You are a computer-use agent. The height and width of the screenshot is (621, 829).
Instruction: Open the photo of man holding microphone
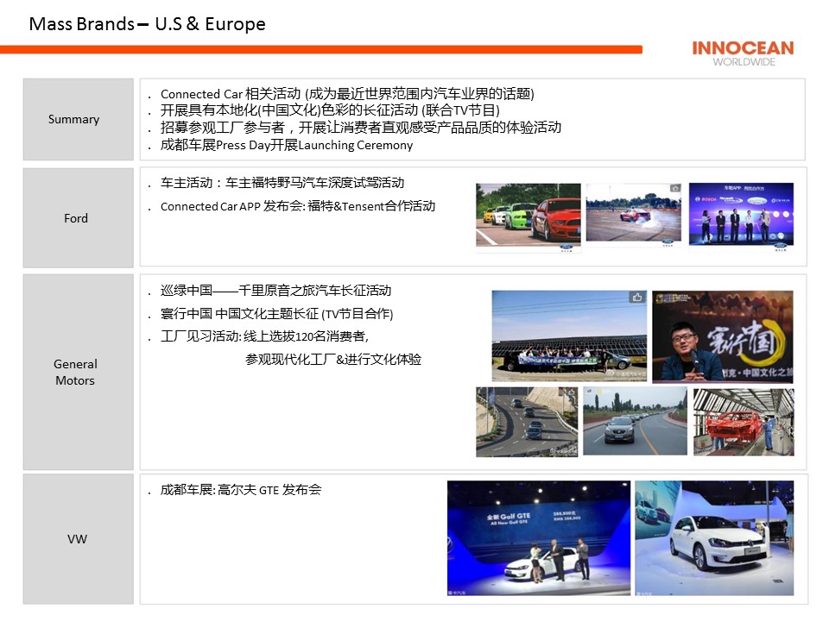[722, 336]
